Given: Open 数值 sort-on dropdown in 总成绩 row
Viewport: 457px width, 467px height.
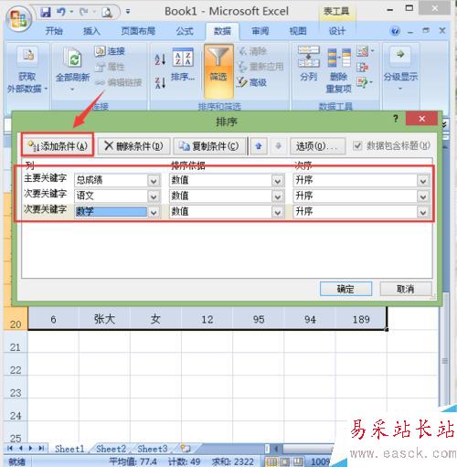Looking at the screenshot, I should coord(278,181).
